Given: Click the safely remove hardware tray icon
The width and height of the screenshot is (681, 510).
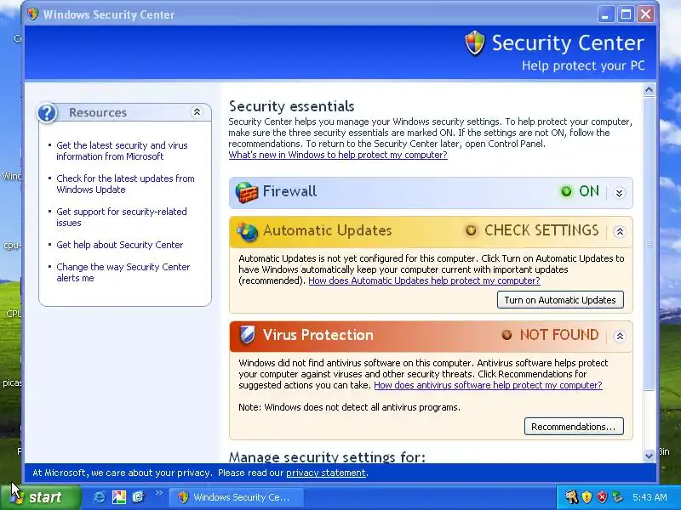Looking at the screenshot, I should [x=617, y=497].
